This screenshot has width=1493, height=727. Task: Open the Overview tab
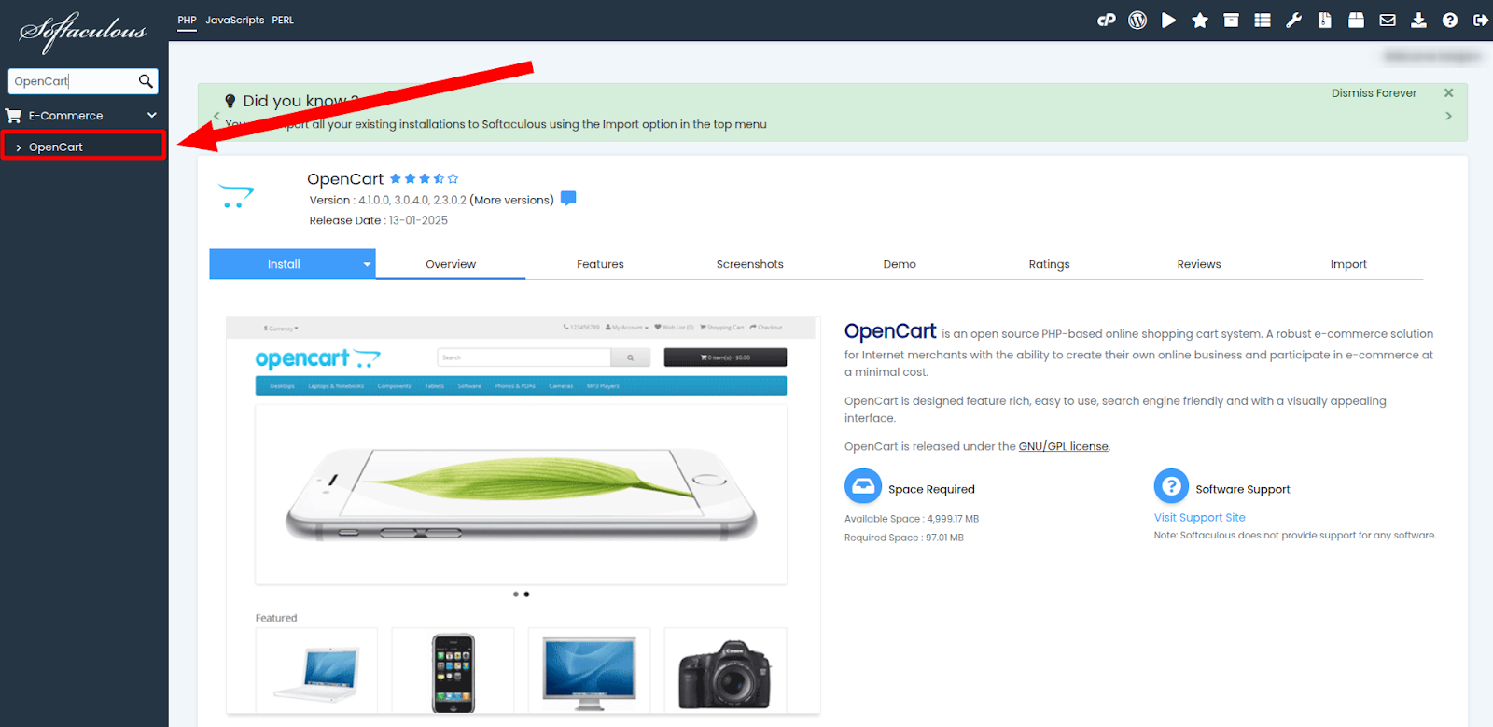point(451,264)
